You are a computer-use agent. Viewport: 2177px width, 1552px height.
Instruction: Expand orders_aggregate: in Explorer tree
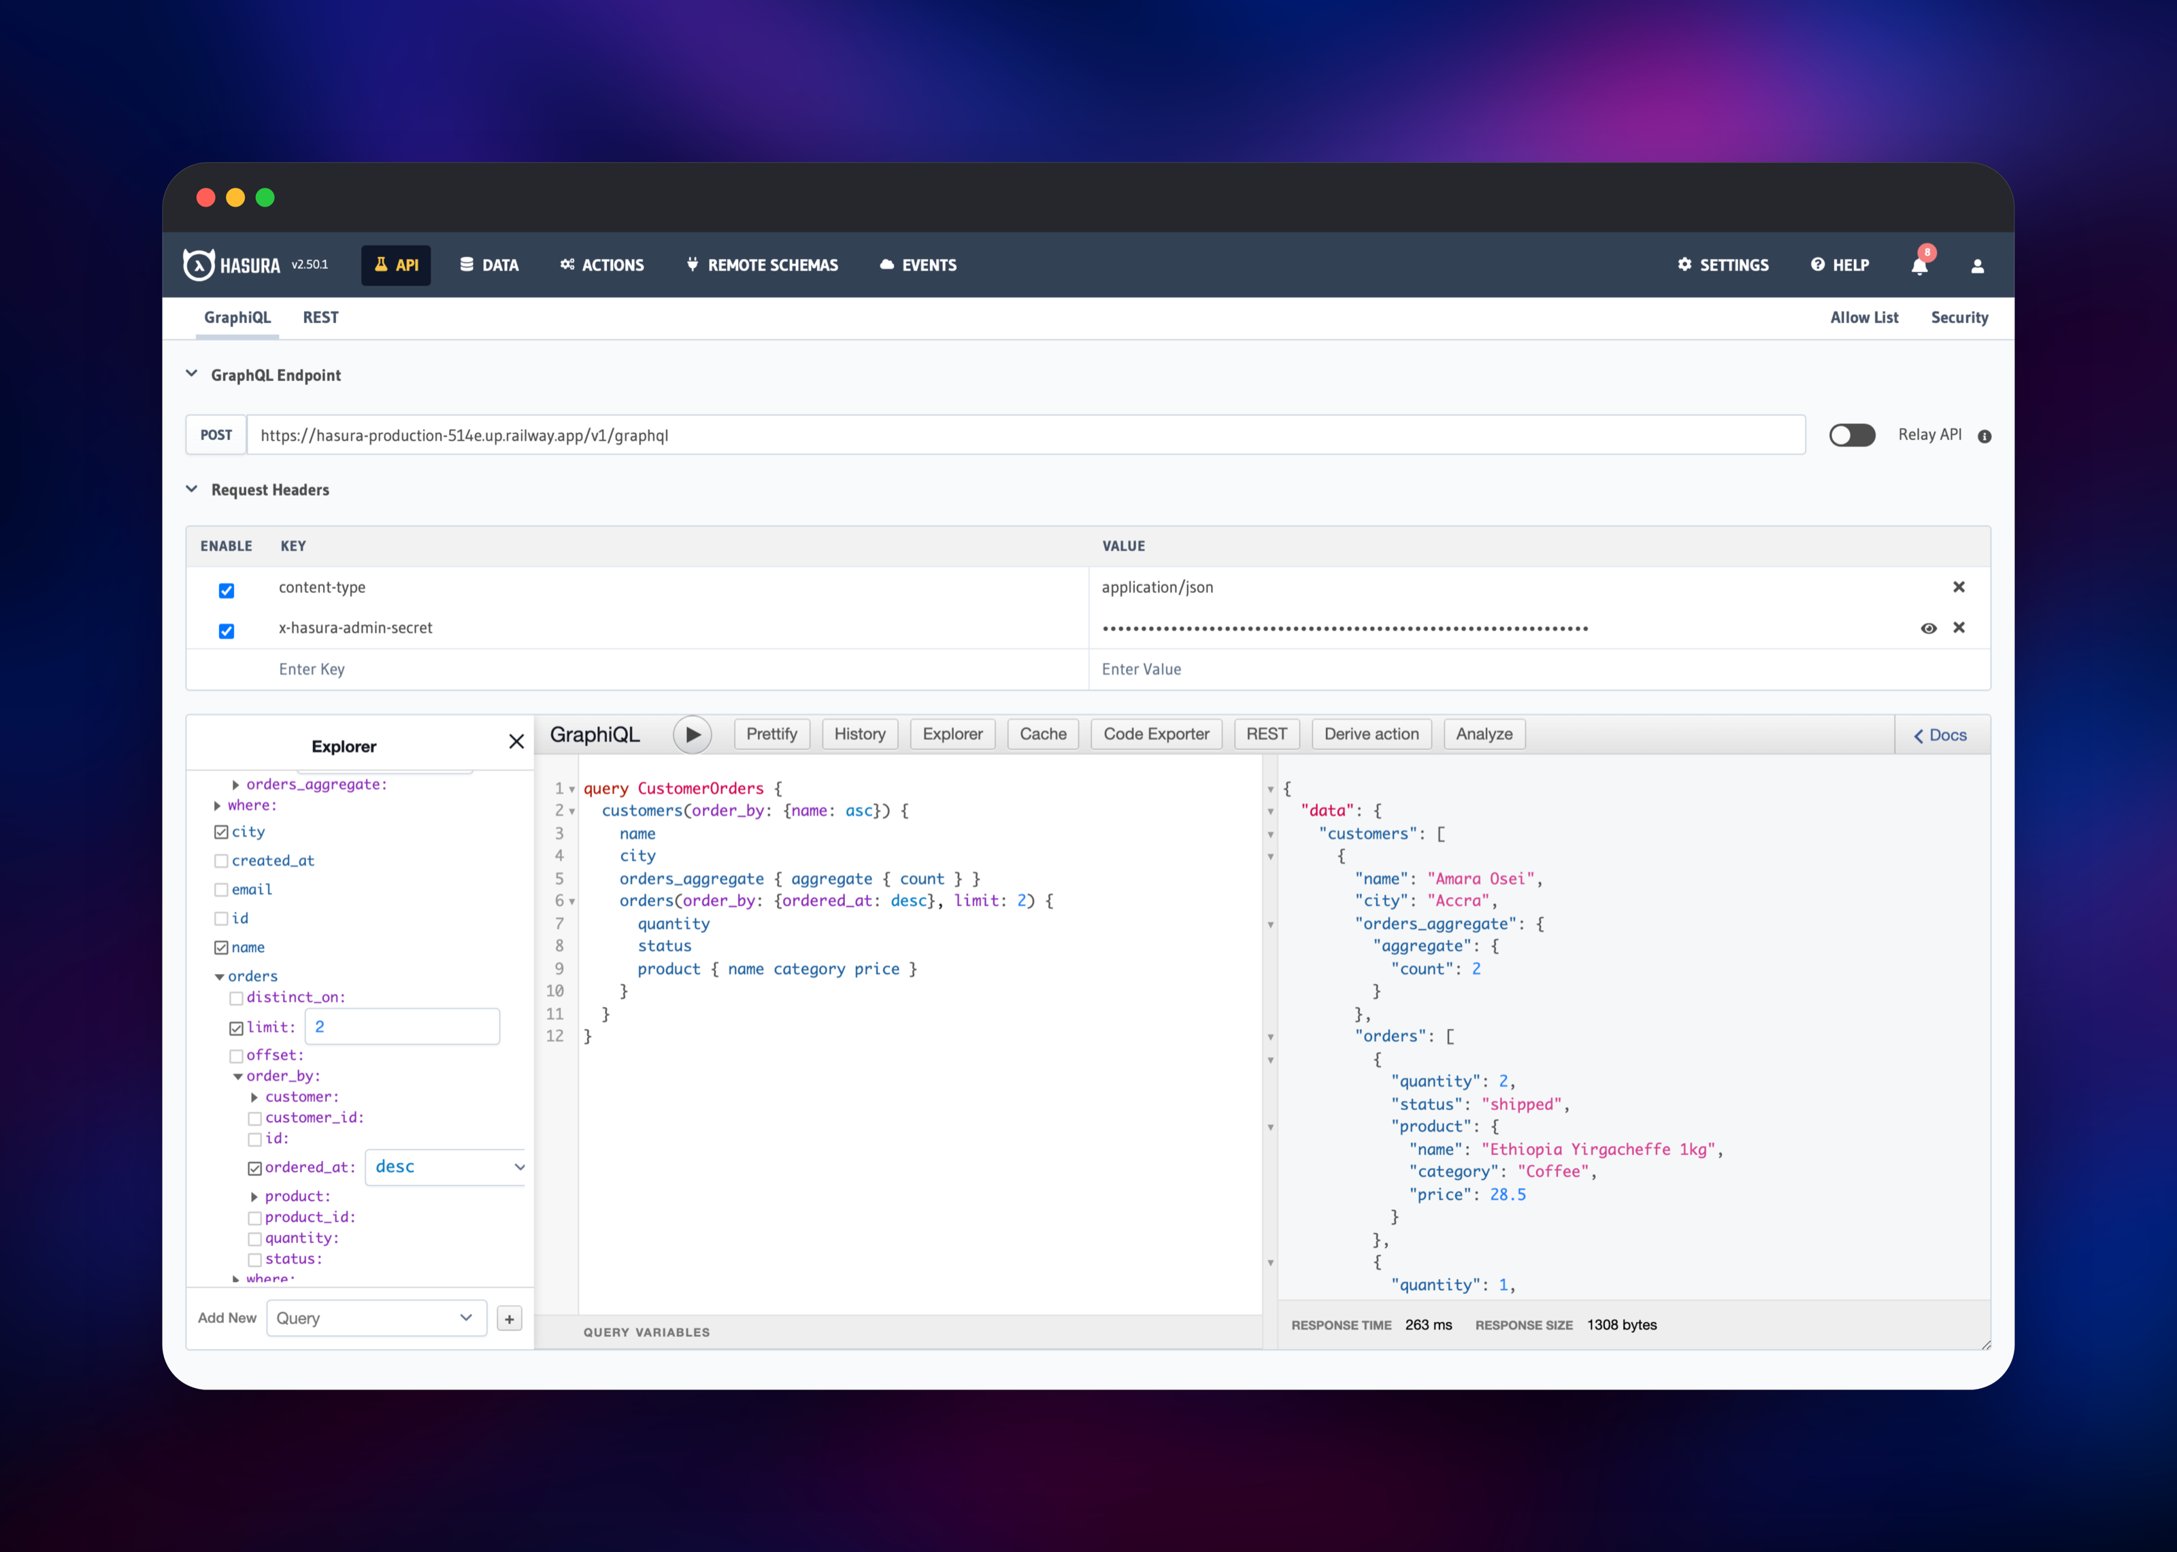point(236,785)
